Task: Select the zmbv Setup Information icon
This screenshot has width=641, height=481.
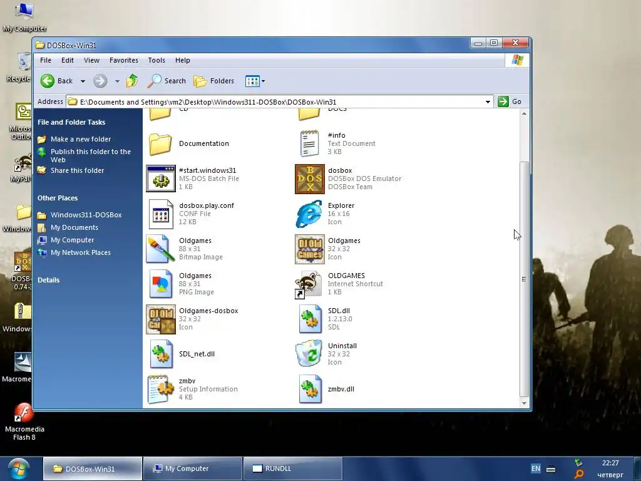Action: 161,390
